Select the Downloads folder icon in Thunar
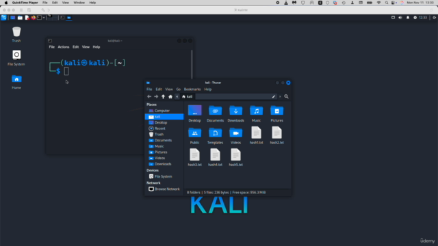The image size is (438, 246). point(235,111)
